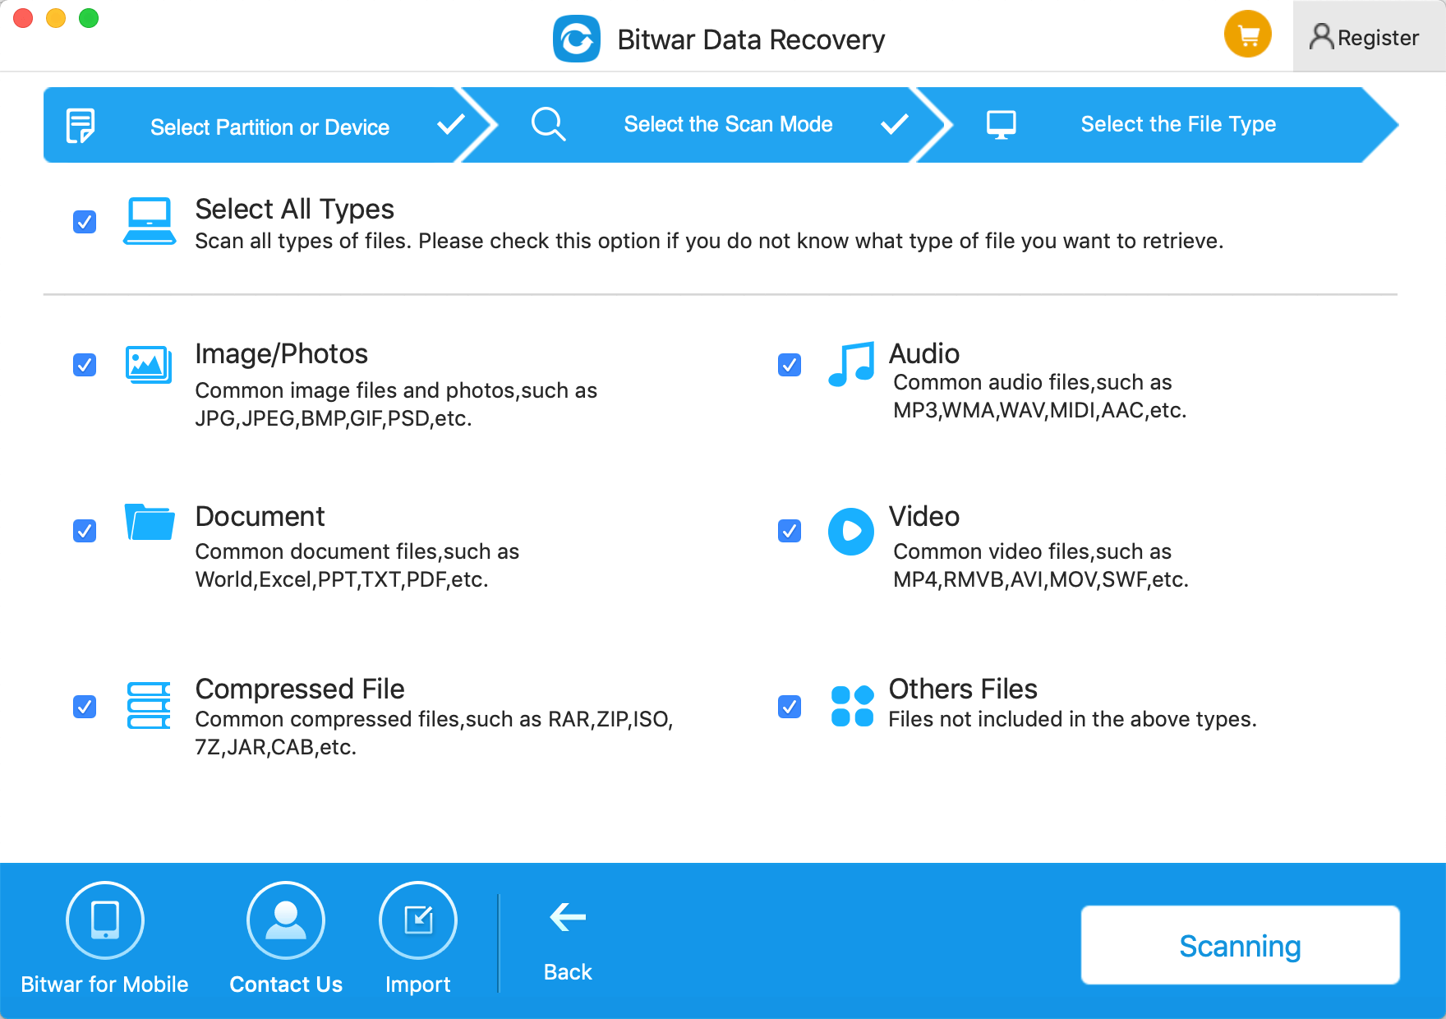Toggle the Audio checkbox

coord(790,365)
